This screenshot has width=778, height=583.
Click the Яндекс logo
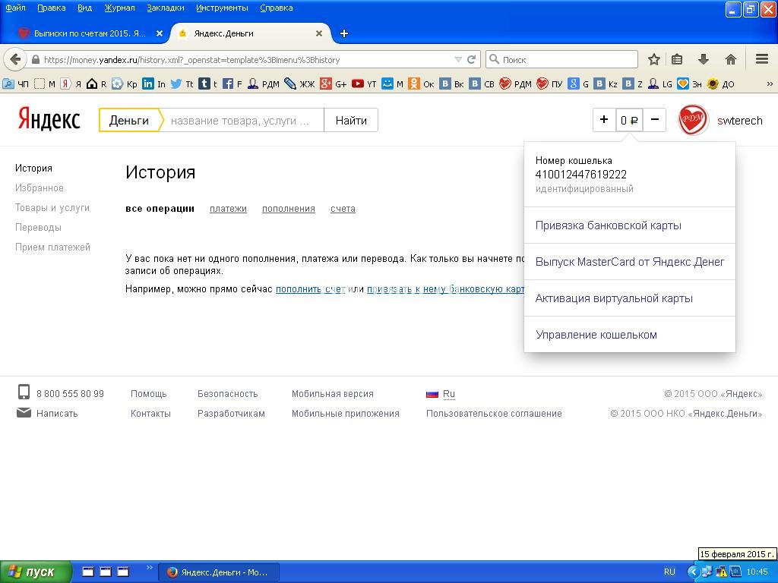[49, 119]
